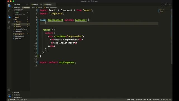Click './App.css' import string on line 2
This screenshot has width=179, height=101.
click(x=56, y=13)
